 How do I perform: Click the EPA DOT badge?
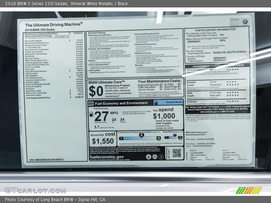point(91,104)
